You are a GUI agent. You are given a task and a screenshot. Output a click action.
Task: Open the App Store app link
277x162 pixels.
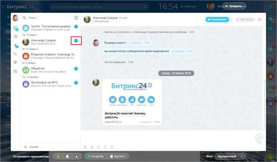tap(118, 156)
